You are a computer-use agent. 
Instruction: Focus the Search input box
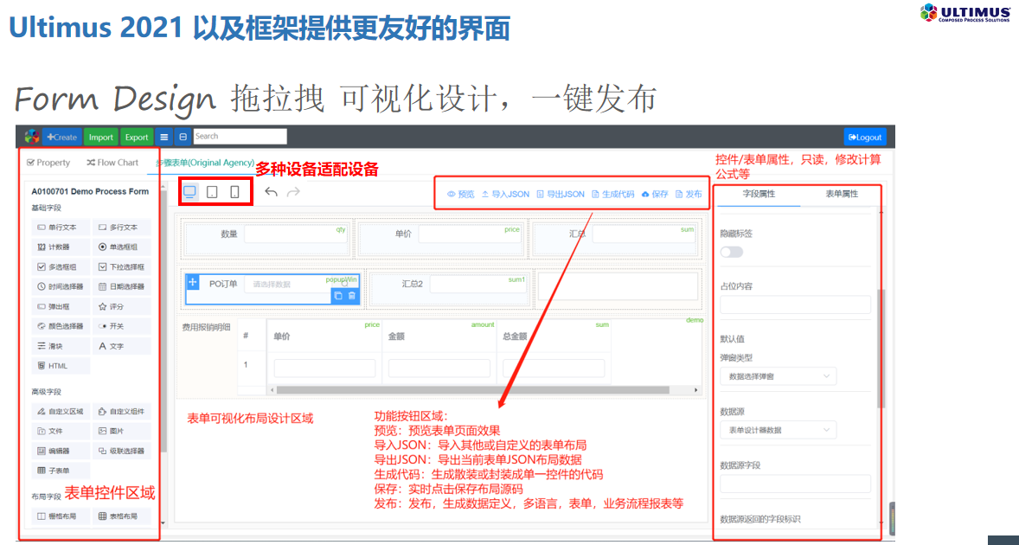(x=240, y=137)
